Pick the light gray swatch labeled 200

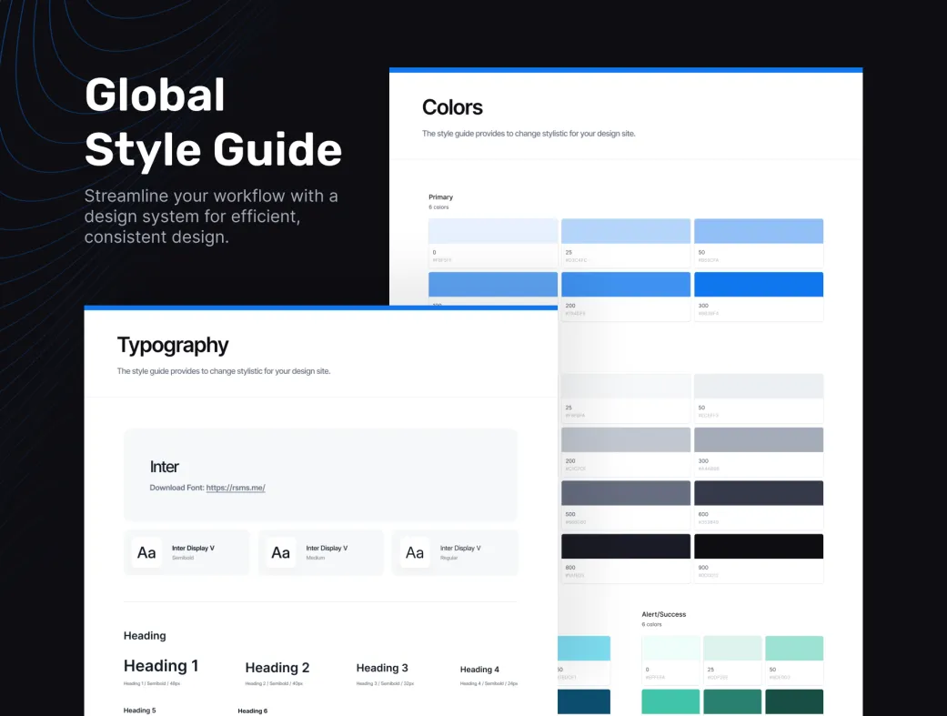(626, 439)
